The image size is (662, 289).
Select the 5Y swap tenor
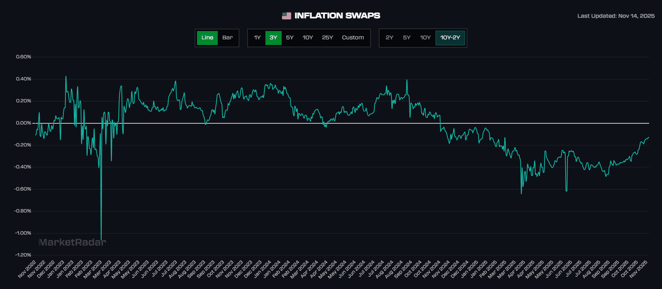(x=406, y=38)
